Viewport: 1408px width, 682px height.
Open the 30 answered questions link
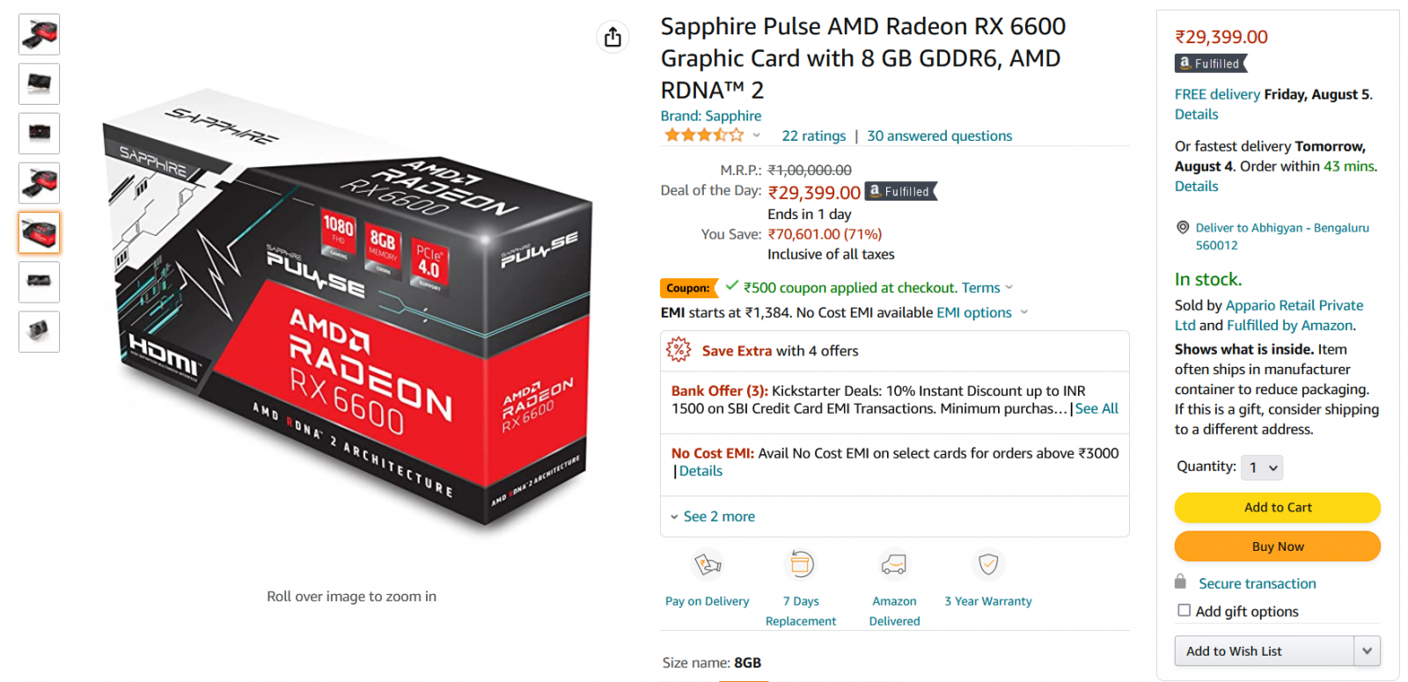[940, 136]
